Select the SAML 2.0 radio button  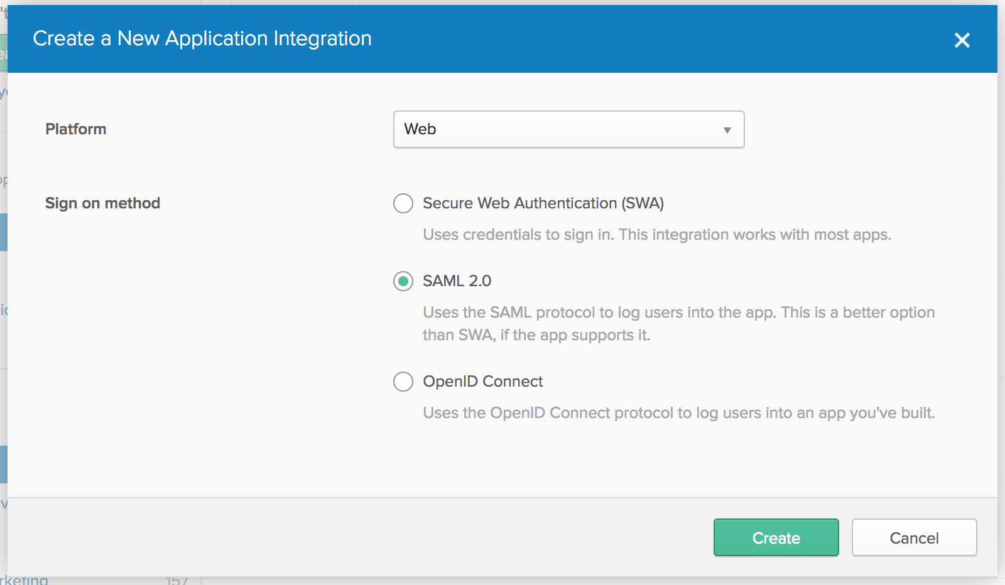tap(403, 281)
